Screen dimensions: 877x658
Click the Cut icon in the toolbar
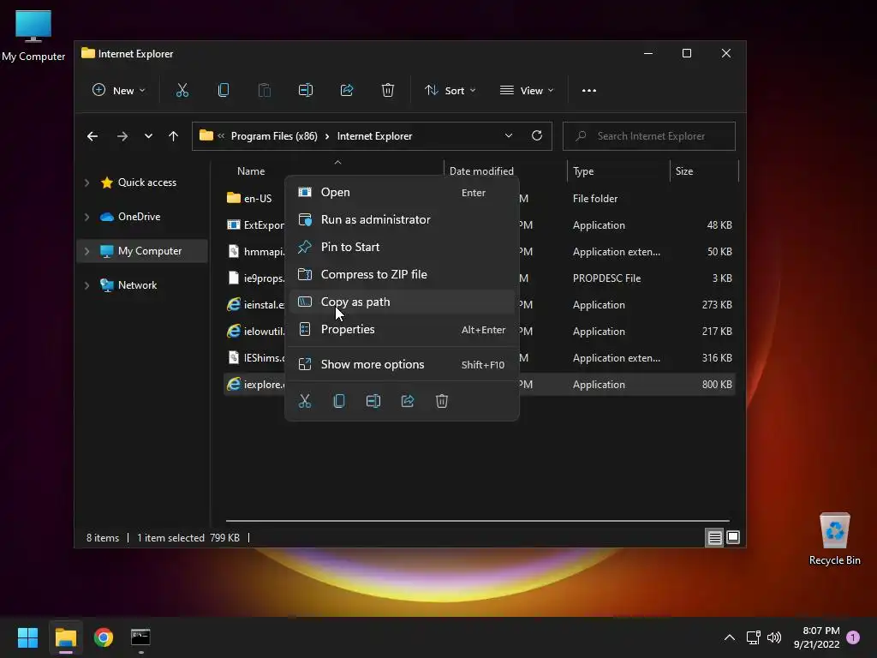182,90
